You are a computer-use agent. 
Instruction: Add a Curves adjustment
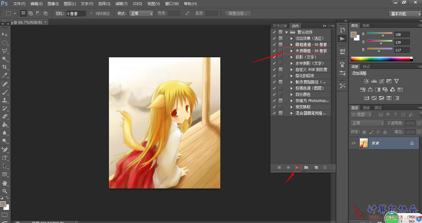point(382,81)
